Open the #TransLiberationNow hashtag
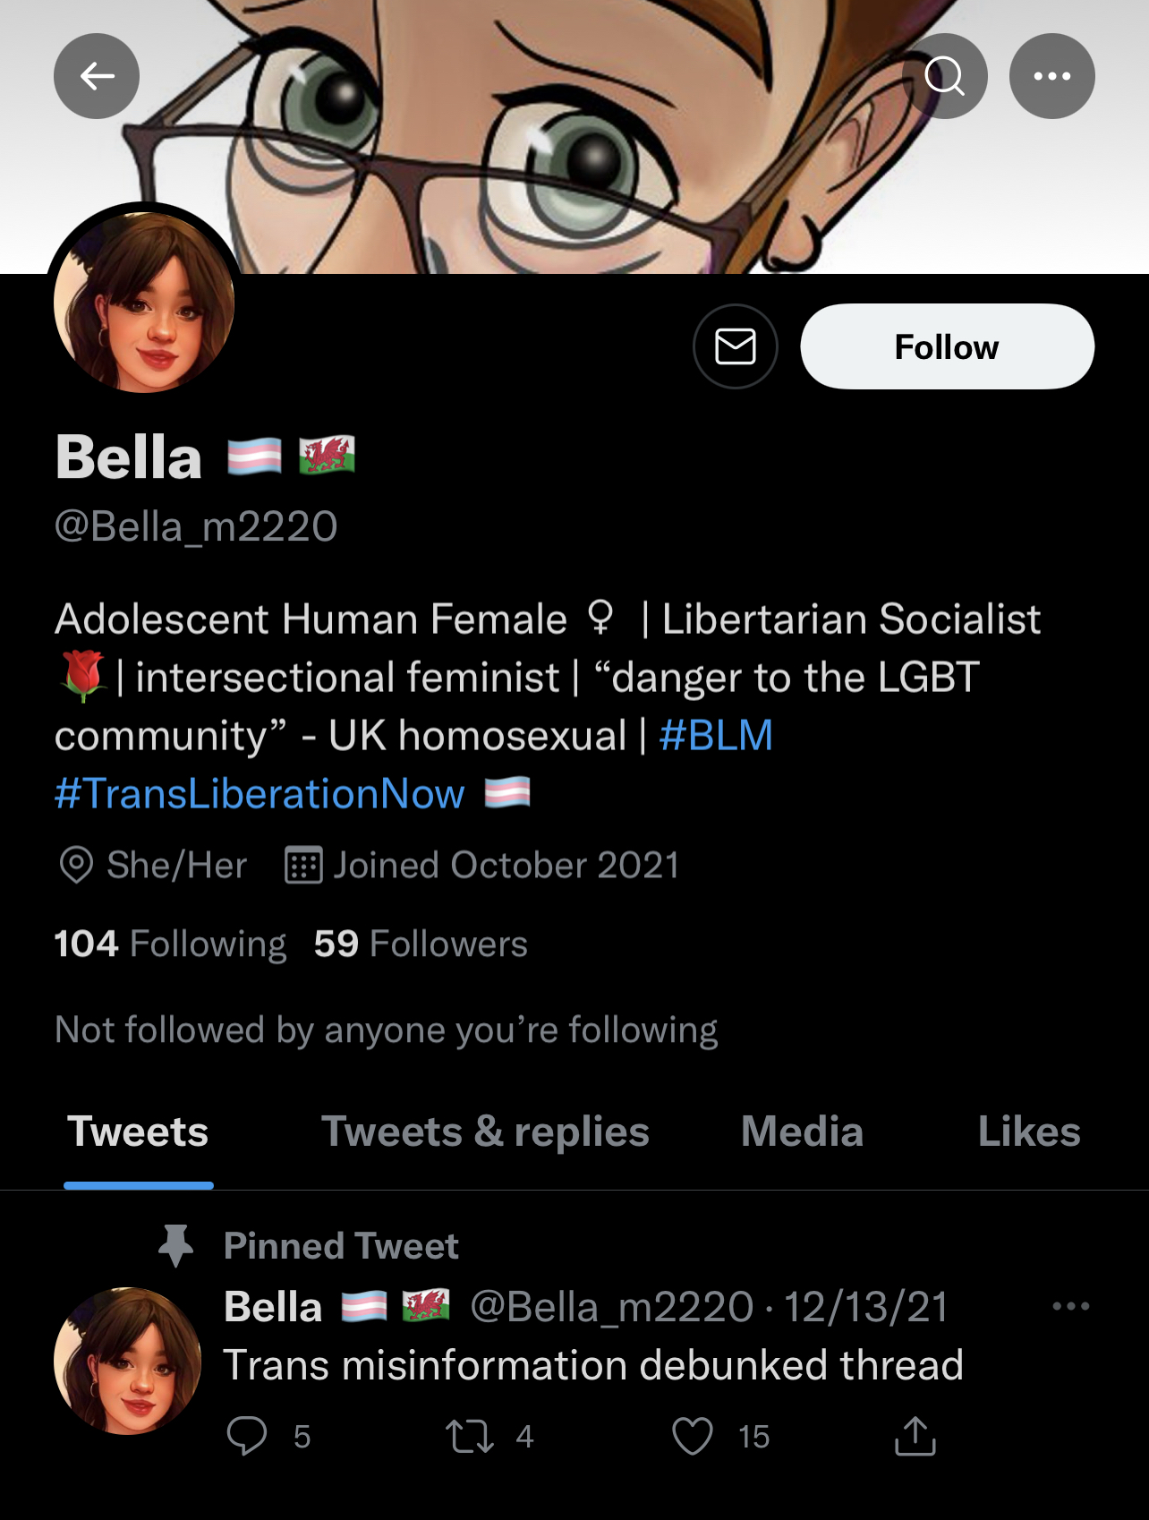The height and width of the screenshot is (1520, 1149). coord(260,794)
